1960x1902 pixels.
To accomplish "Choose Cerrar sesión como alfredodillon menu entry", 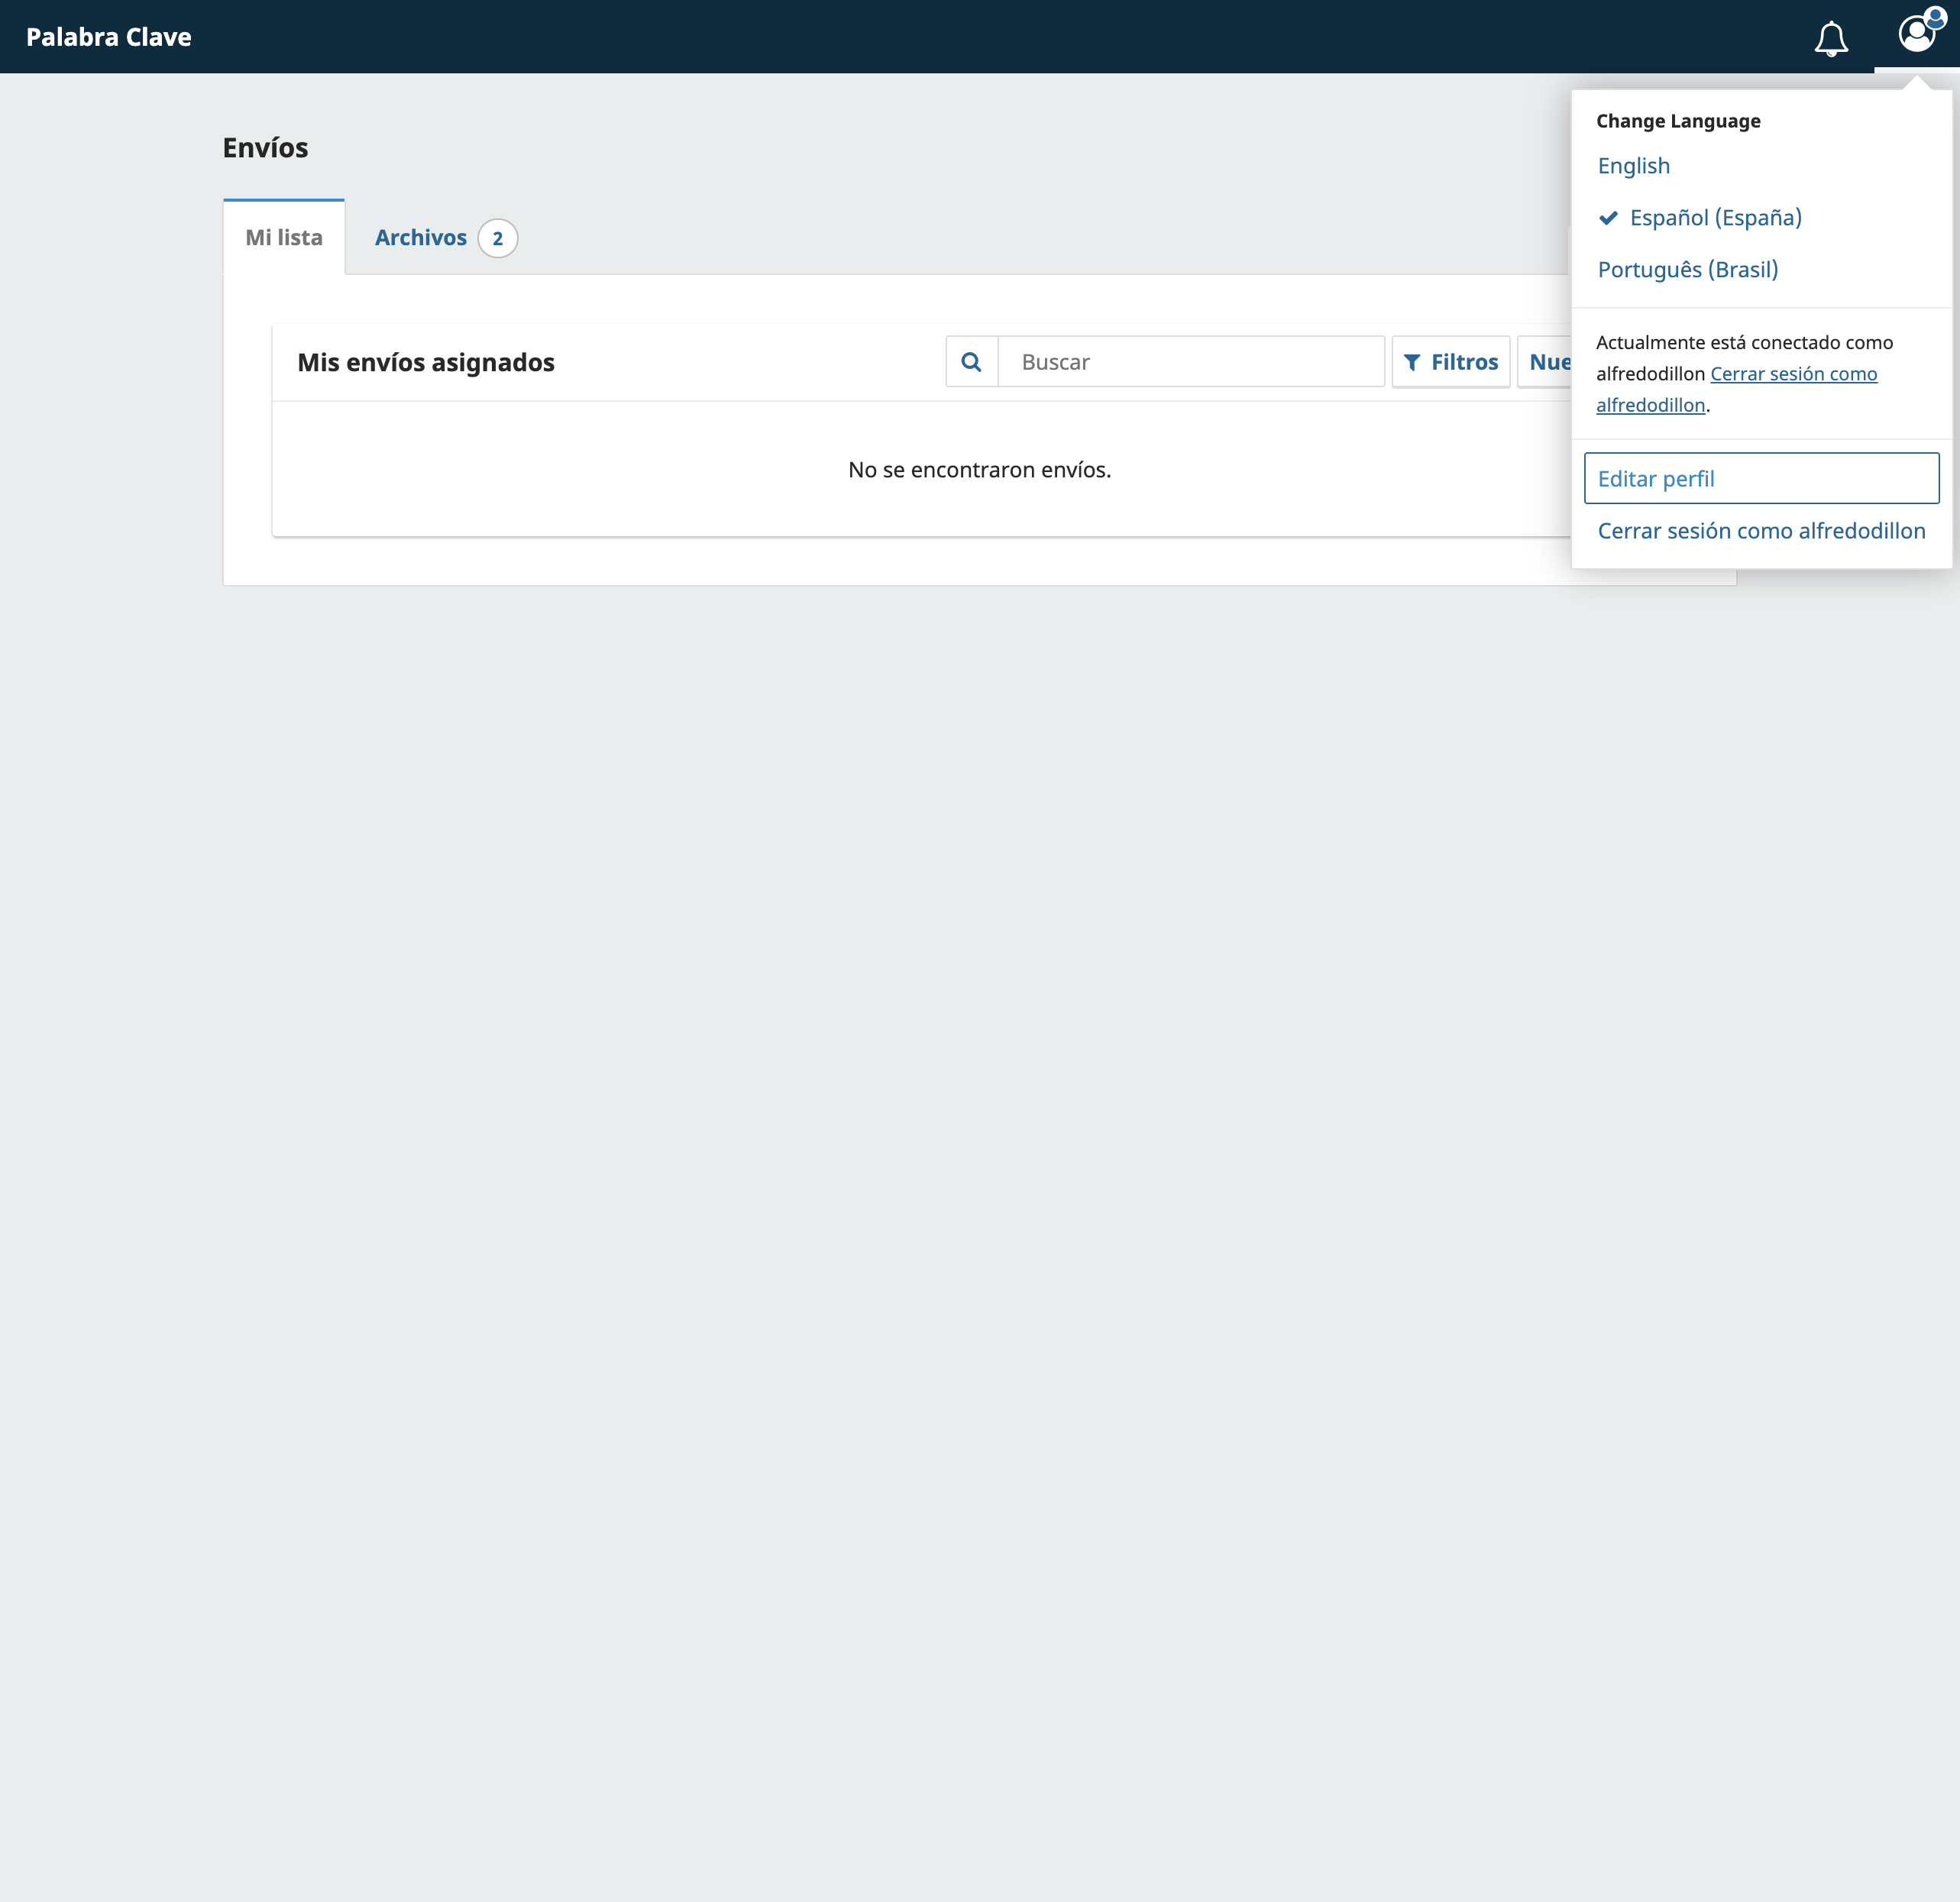I will tap(1761, 531).
